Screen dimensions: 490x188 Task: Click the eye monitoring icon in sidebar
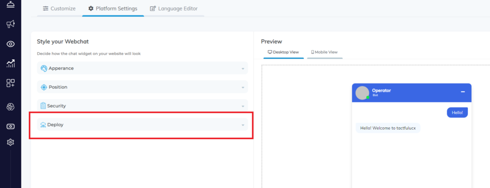point(11,44)
